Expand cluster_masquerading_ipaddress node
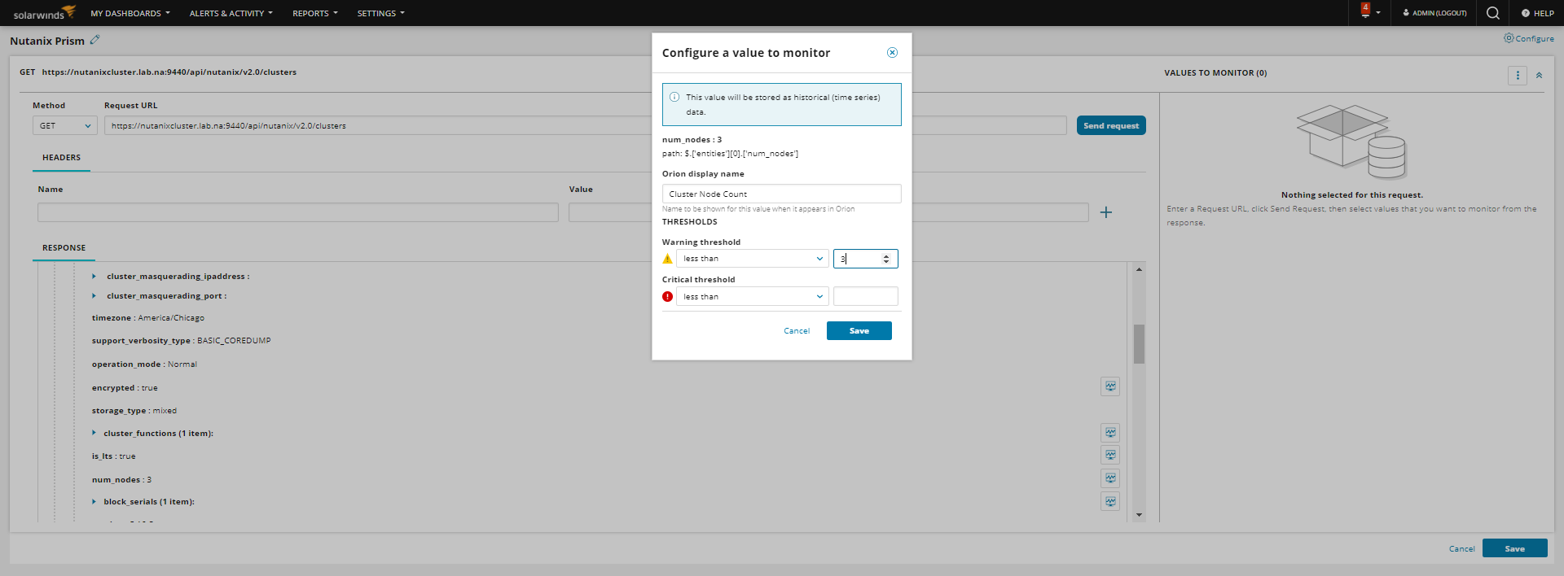Screen dimensions: 1564x576 click(x=94, y=277)
